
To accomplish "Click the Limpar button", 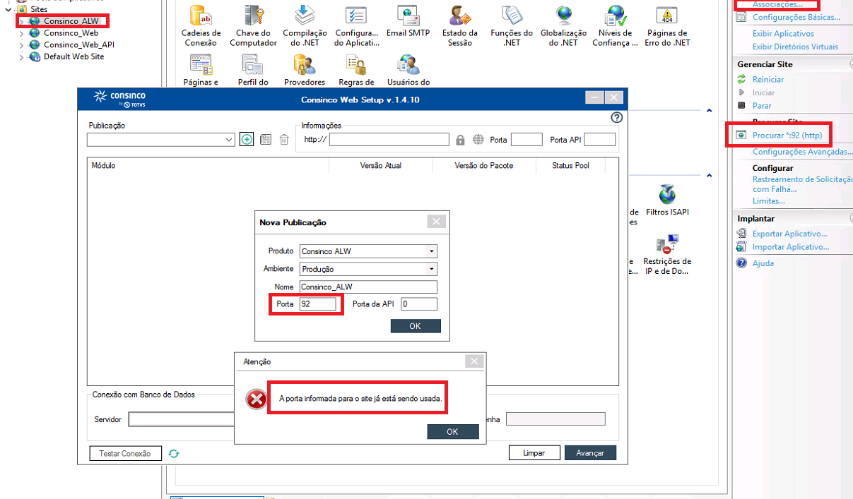I will pos(534,453).
